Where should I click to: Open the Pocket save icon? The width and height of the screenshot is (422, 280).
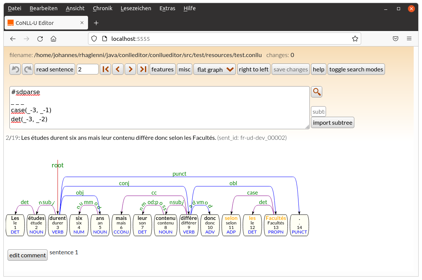click(395, 39)
